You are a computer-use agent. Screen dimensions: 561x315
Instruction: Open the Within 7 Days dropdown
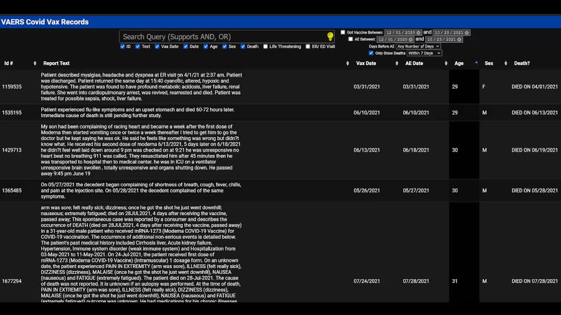424,53
